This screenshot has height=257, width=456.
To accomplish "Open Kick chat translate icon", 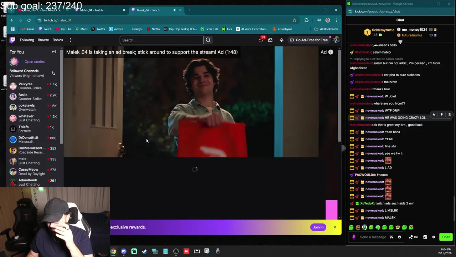I will 391,237.
